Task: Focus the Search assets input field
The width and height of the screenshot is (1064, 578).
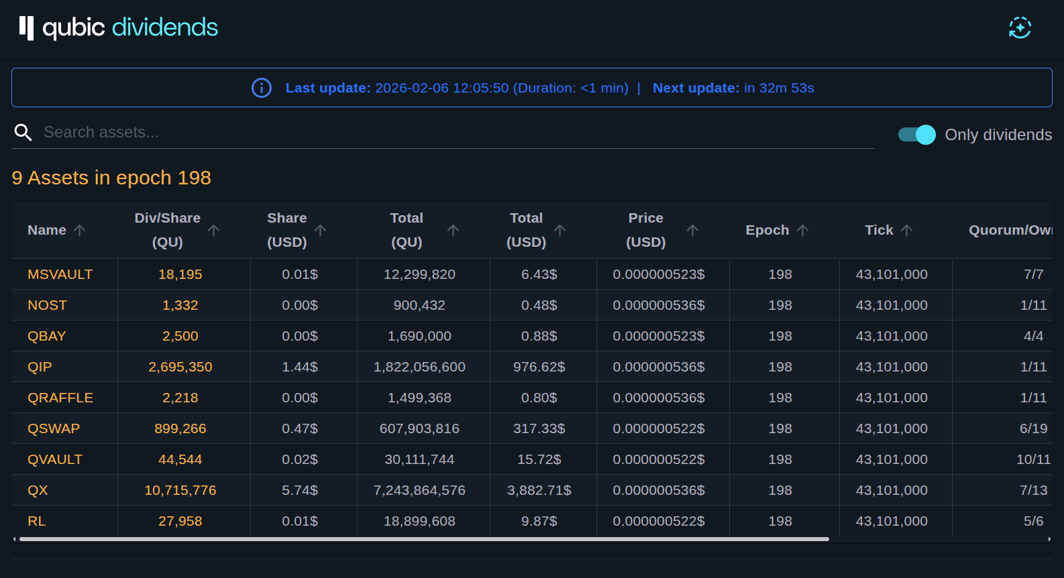Action: (456, 133)
